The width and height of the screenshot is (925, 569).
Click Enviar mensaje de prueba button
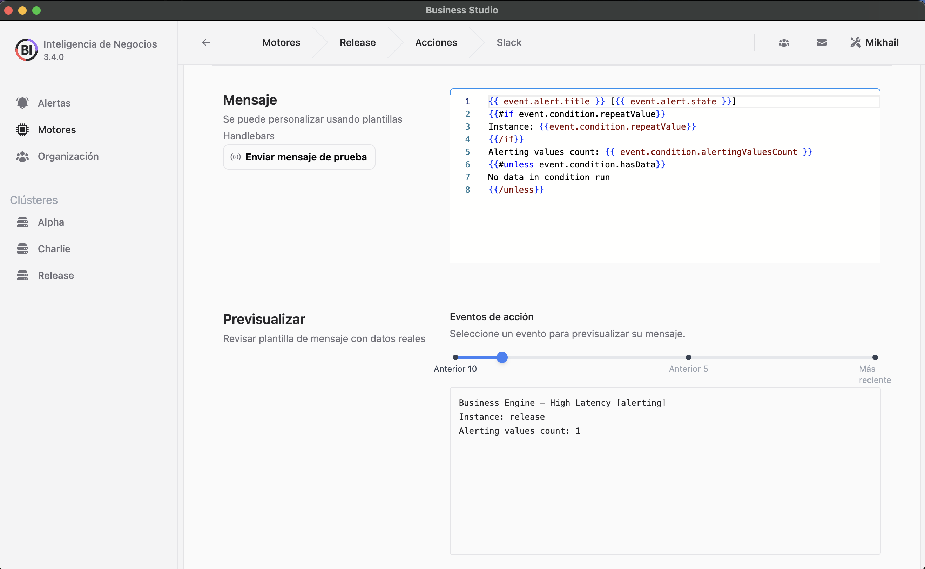coord(299,157)
